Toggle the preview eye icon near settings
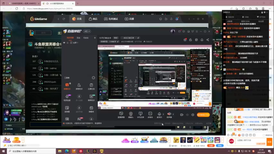Viewport: 274px width, 154px height. point(187,115)
